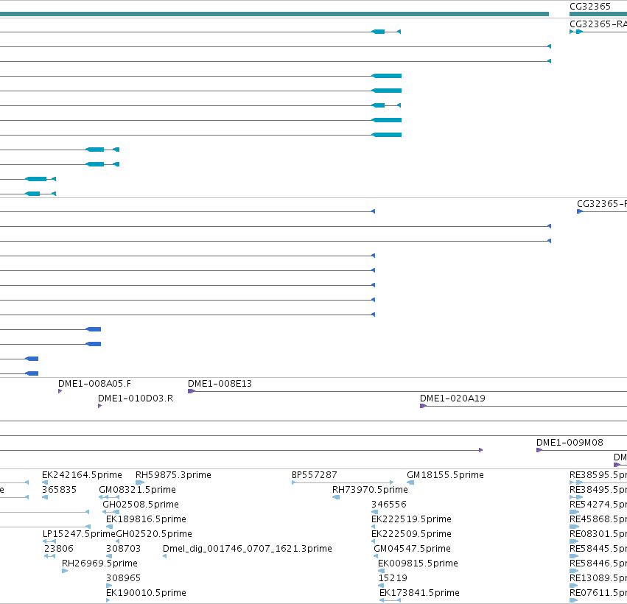Select the 308703 label
The image size is (627, 604).
pos(123,549)
